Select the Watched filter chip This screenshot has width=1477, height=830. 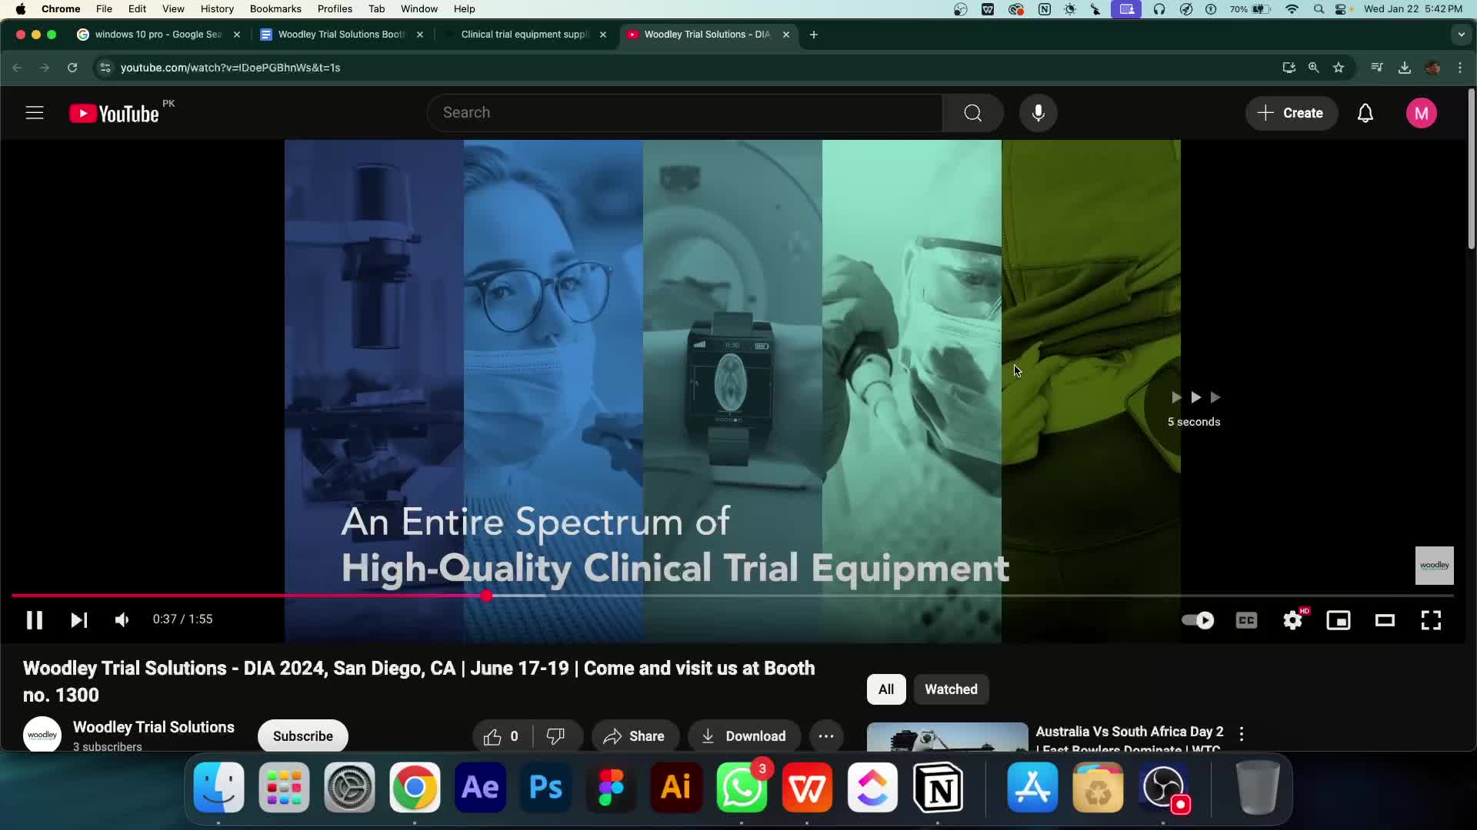pos(951,689)
